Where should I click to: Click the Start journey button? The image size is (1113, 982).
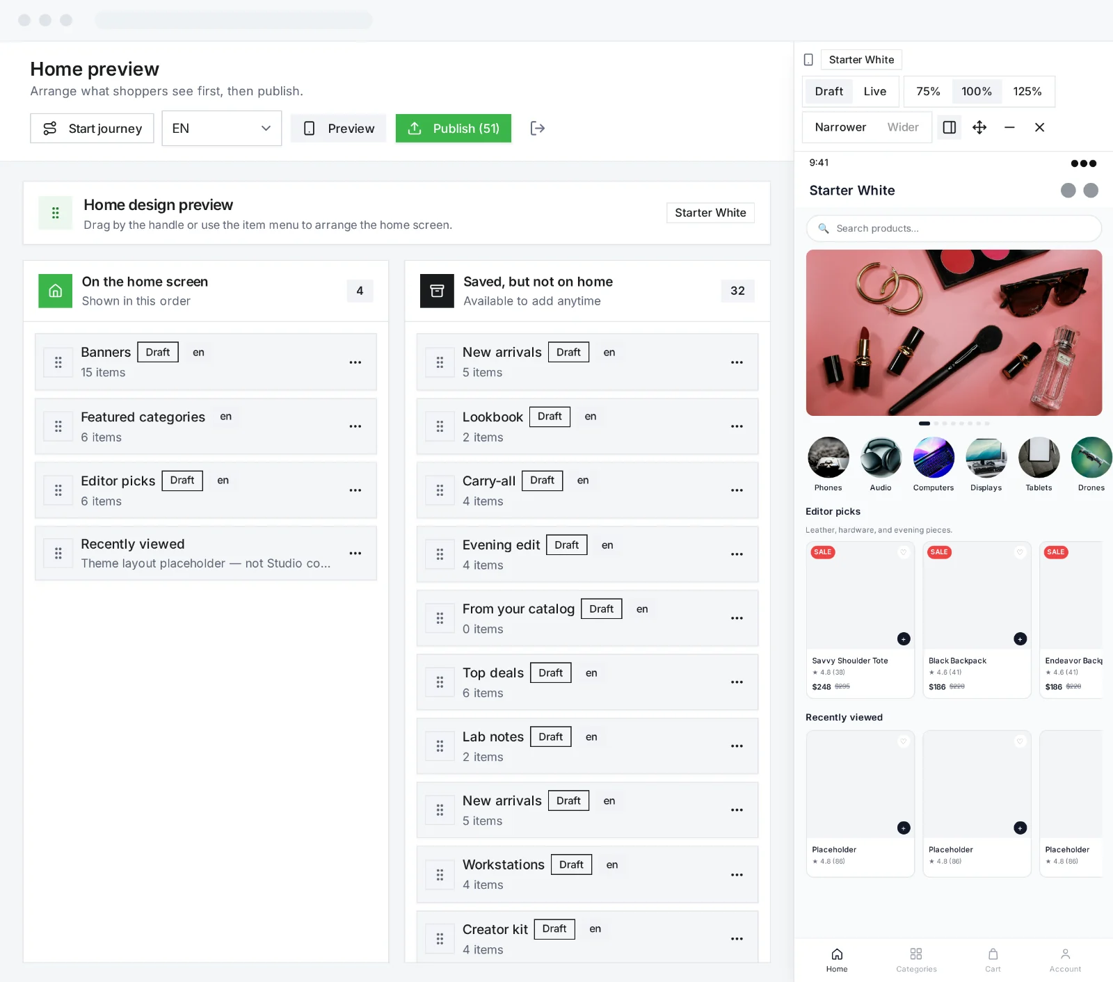92,129
